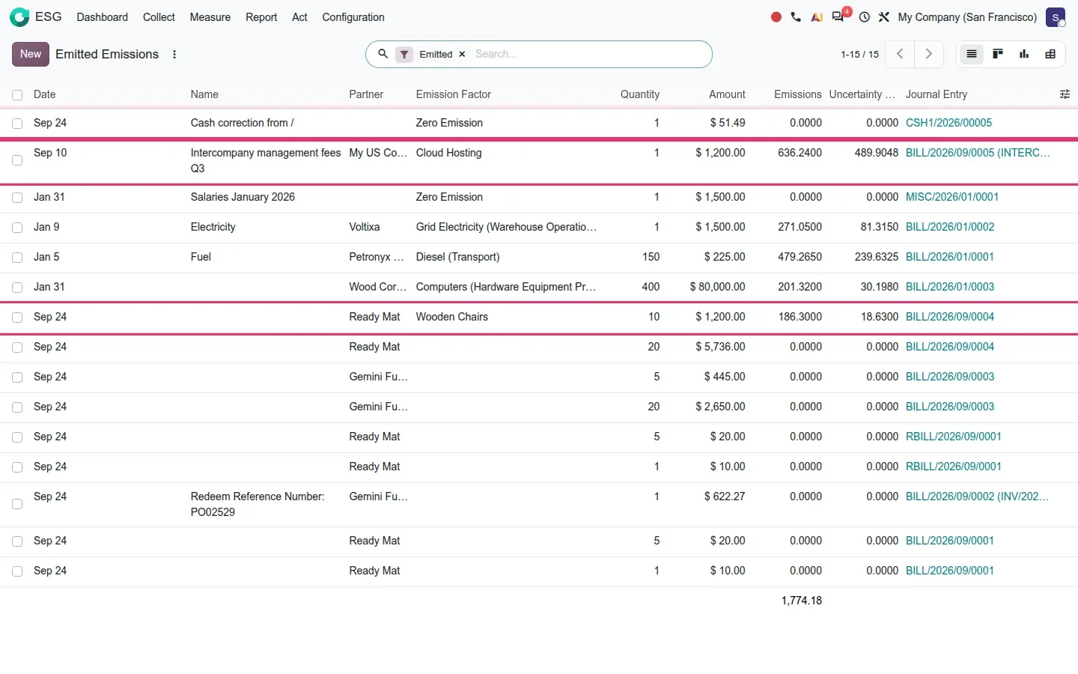
Task: Check the Fuel row checkbox
Action: 17,258
